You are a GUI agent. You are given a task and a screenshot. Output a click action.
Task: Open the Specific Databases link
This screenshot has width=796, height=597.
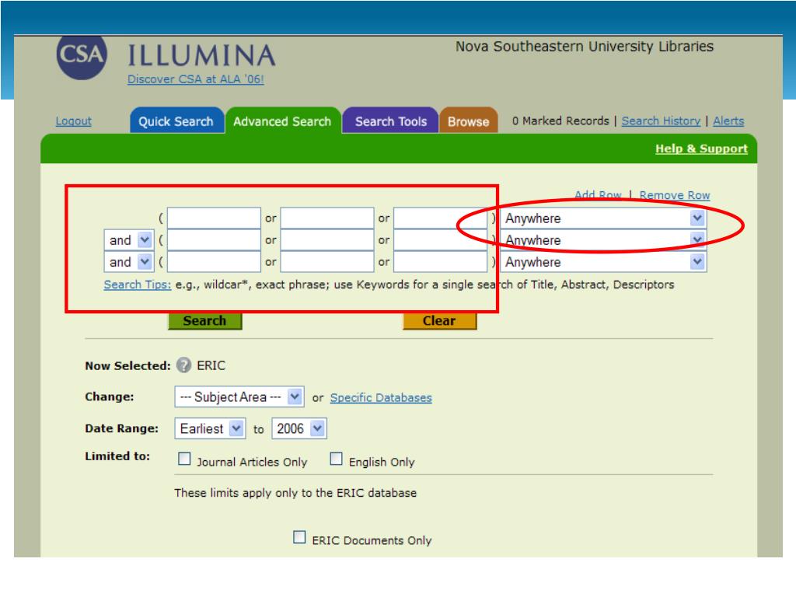point(381,397)
